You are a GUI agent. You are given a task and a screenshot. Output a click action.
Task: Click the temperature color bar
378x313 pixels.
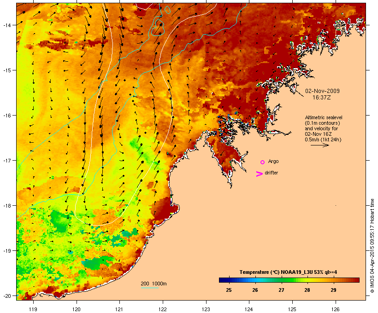click(289, 280)
